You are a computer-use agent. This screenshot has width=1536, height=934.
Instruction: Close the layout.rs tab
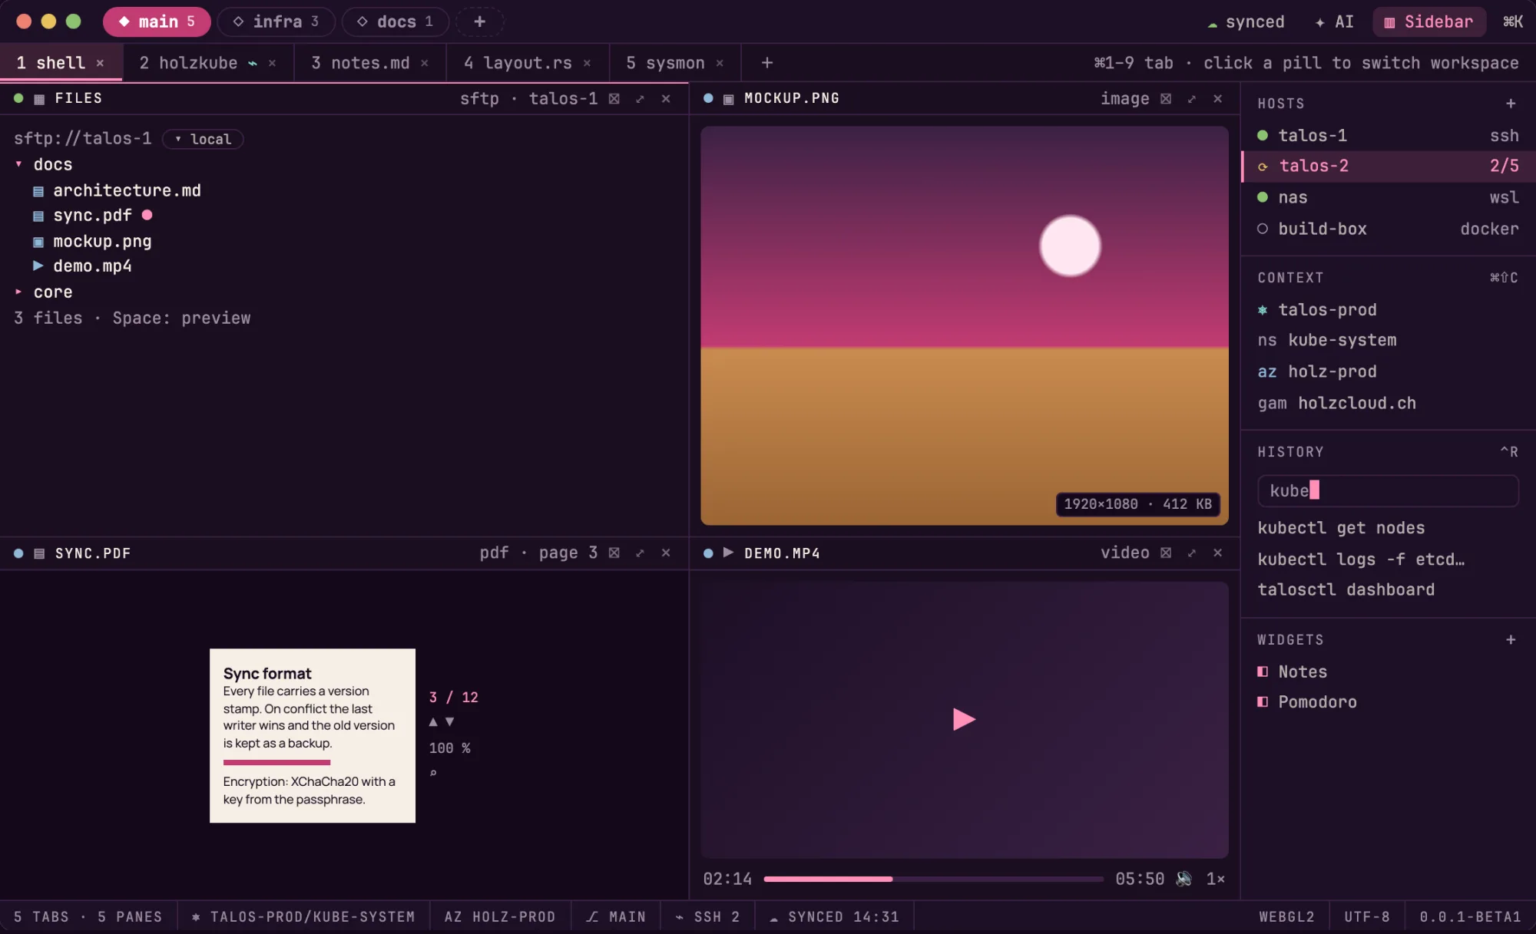(x=587, y=63)
